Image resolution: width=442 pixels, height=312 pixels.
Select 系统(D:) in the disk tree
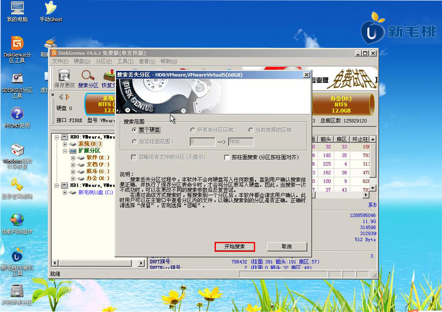(90, 144)
